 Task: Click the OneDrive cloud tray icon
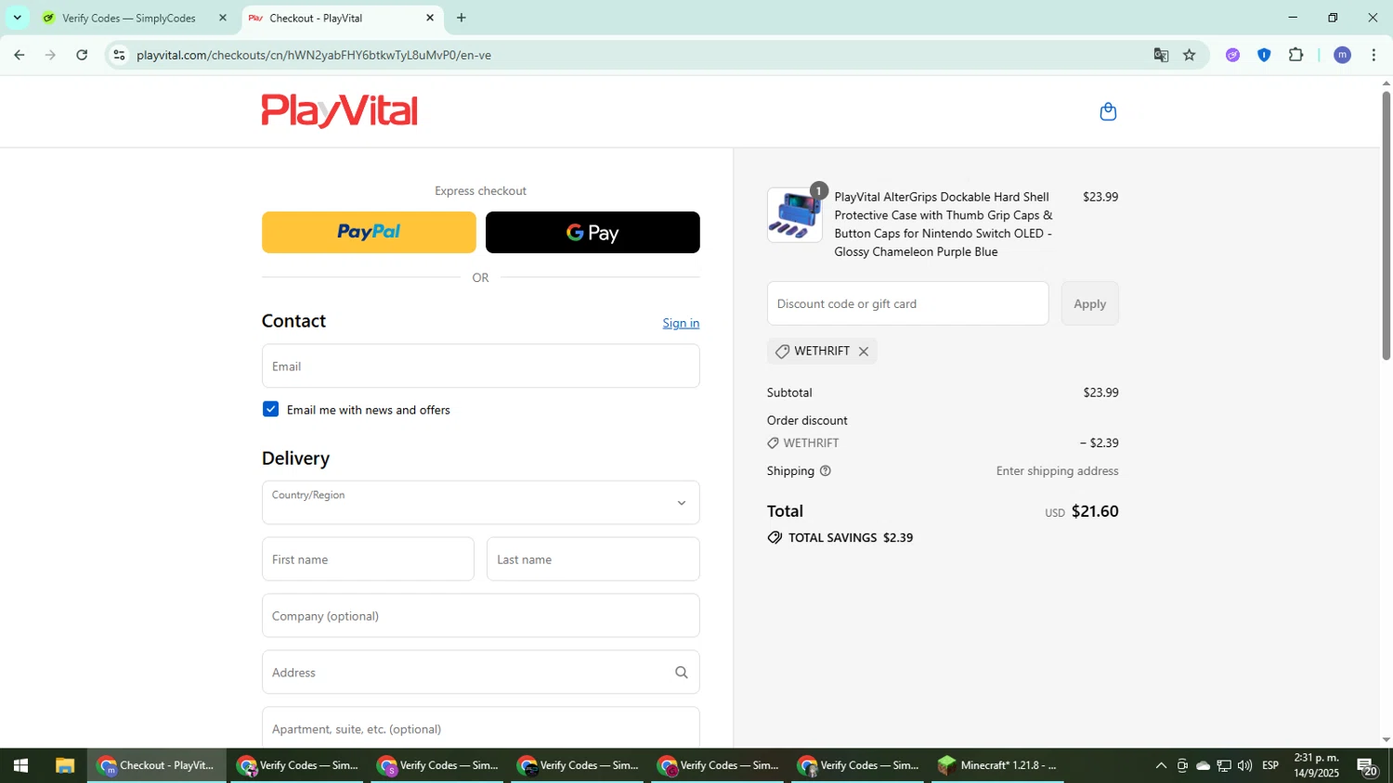pyautogui.click(x=1203, y=766)
